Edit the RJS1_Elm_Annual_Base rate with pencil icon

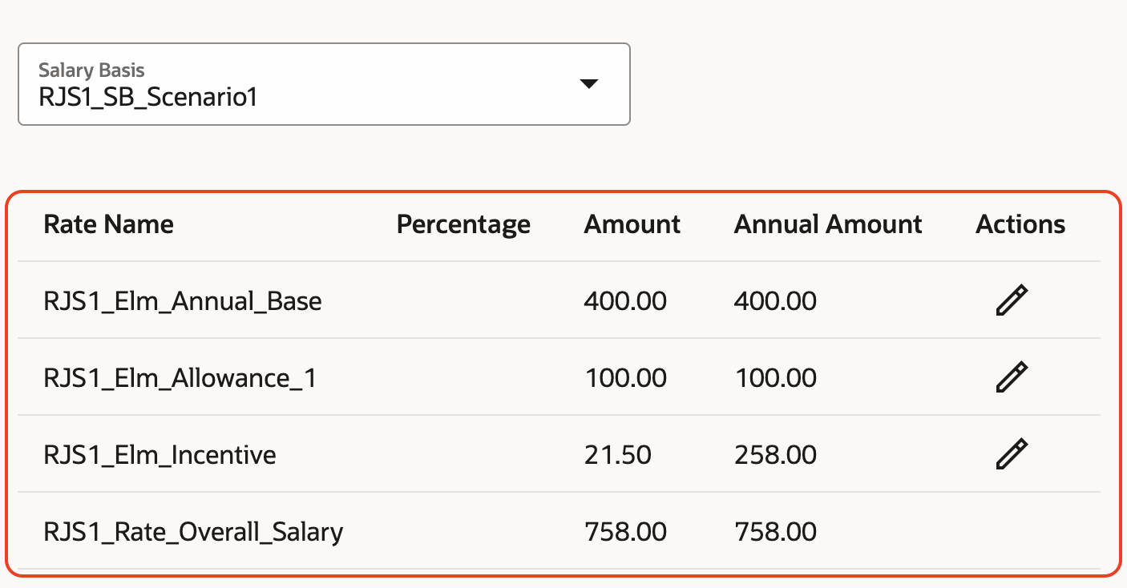(1012, 300)
